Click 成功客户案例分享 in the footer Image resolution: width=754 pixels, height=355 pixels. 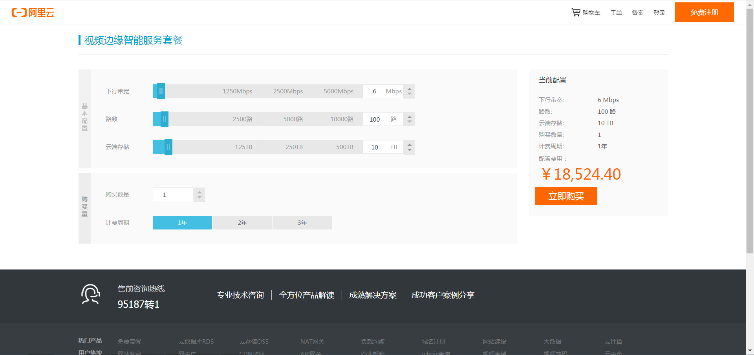point(443,295)
